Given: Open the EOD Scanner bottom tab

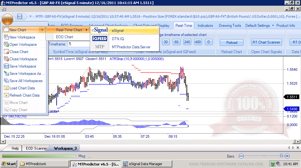Looking at the screenshot, I should click(x=36, y=148).
